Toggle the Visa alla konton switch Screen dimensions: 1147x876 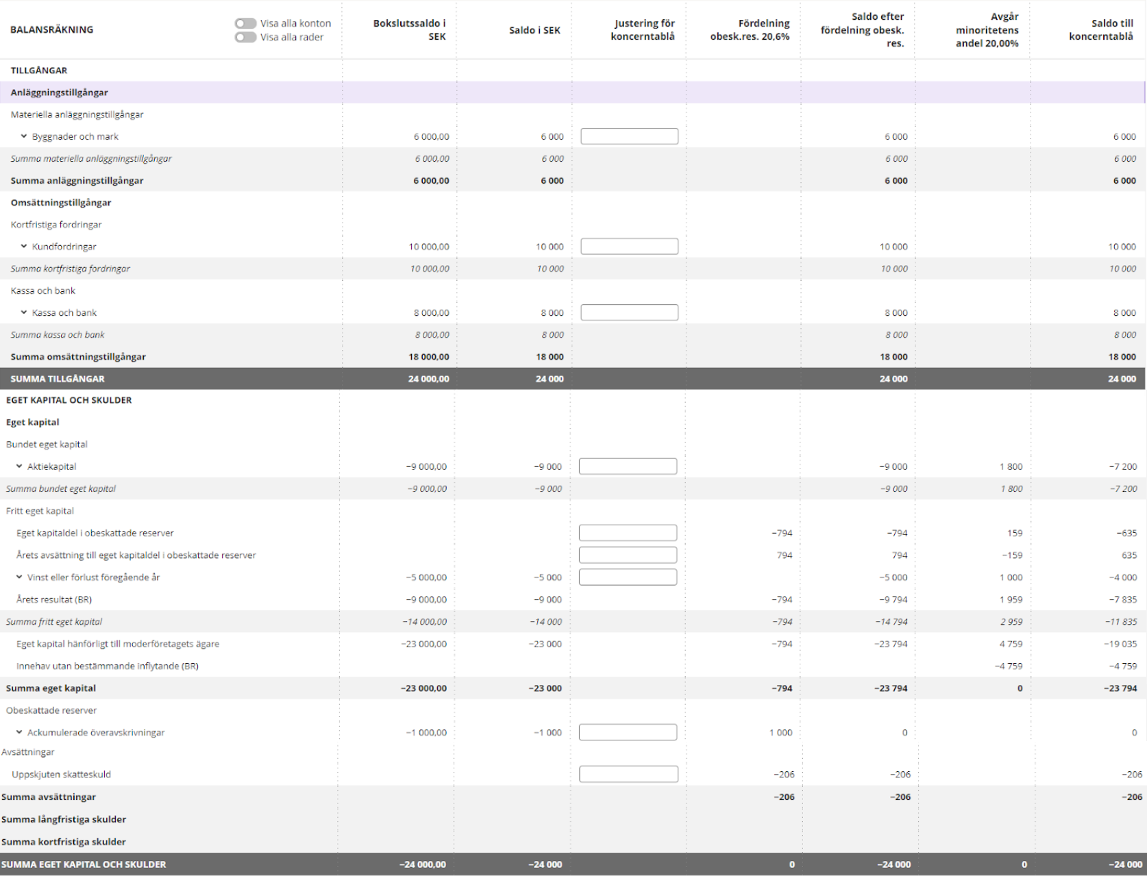click(245, 23)
